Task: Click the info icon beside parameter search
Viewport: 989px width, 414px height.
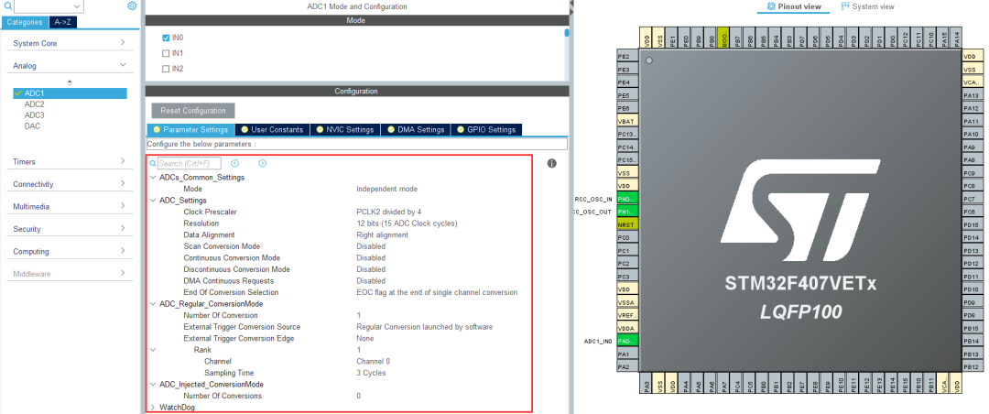Action: 552,163
